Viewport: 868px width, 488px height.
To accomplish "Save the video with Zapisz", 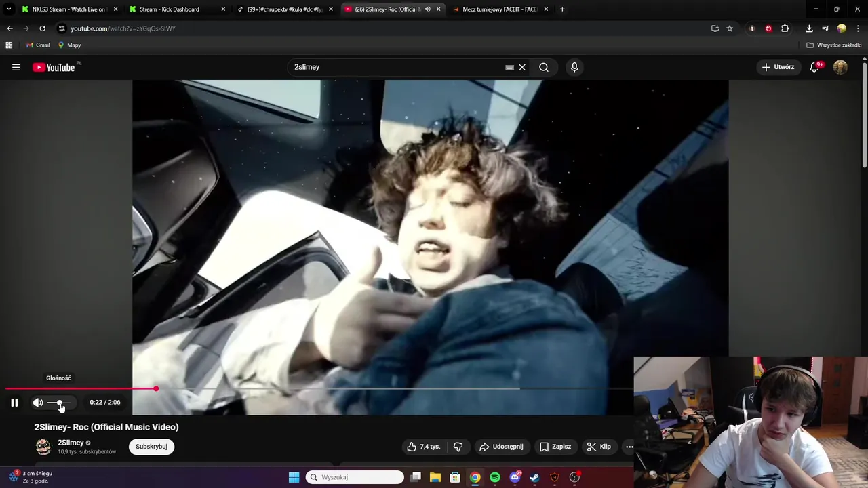I will coord(555,447).
